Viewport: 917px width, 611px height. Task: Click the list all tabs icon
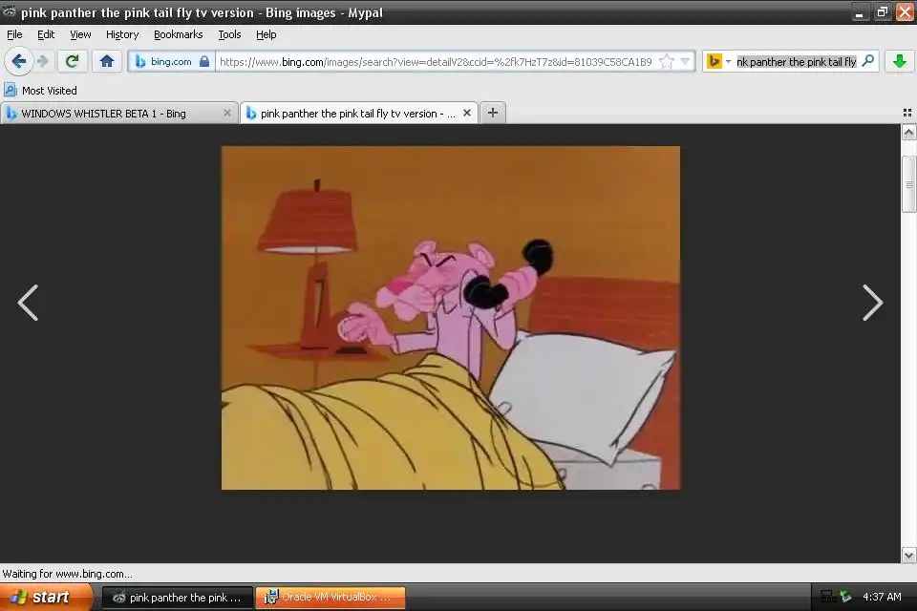(x=907, y=113)
